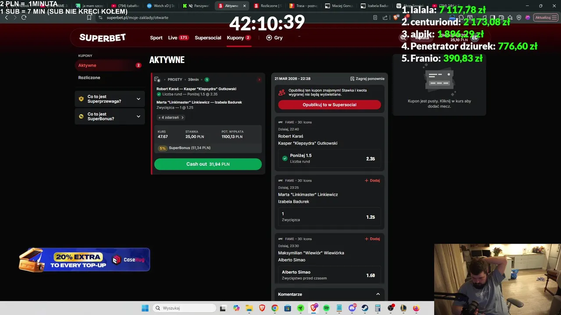
Task: Open File Explorer from the taskbar
Action: pyautogui.click(x=249, y=308)
